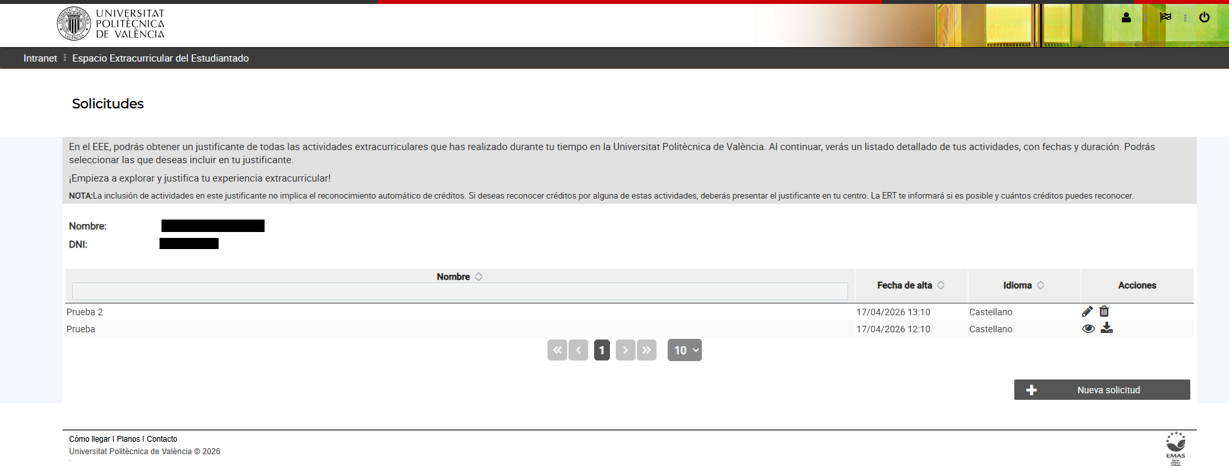Follow the Contacto footer link
Screen dimensions: 1229x466
162,439
